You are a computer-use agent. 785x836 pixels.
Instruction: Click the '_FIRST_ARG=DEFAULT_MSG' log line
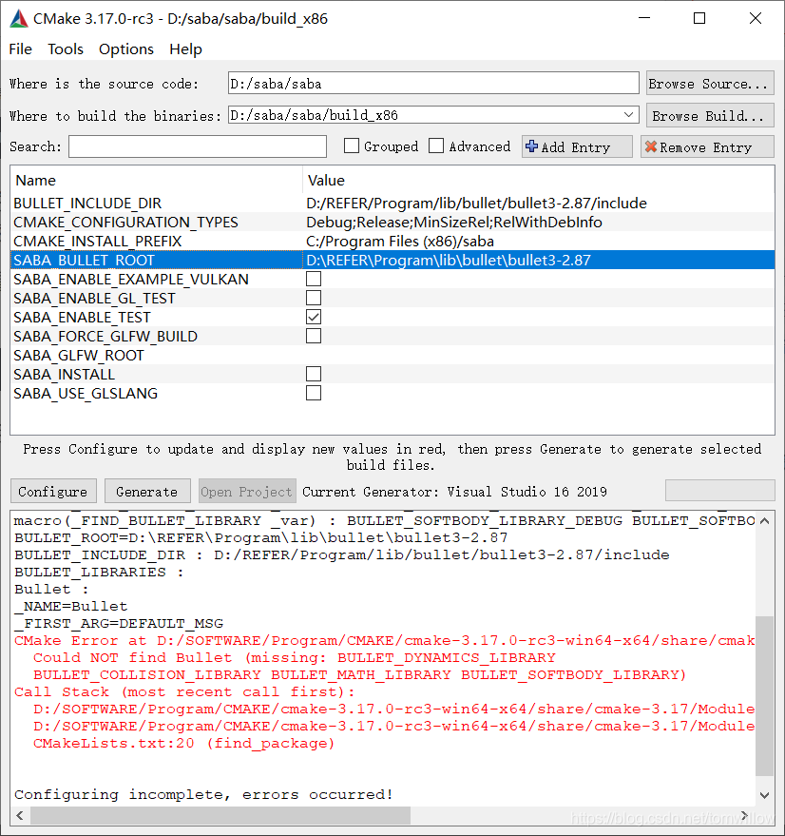(x=119, y=623)
